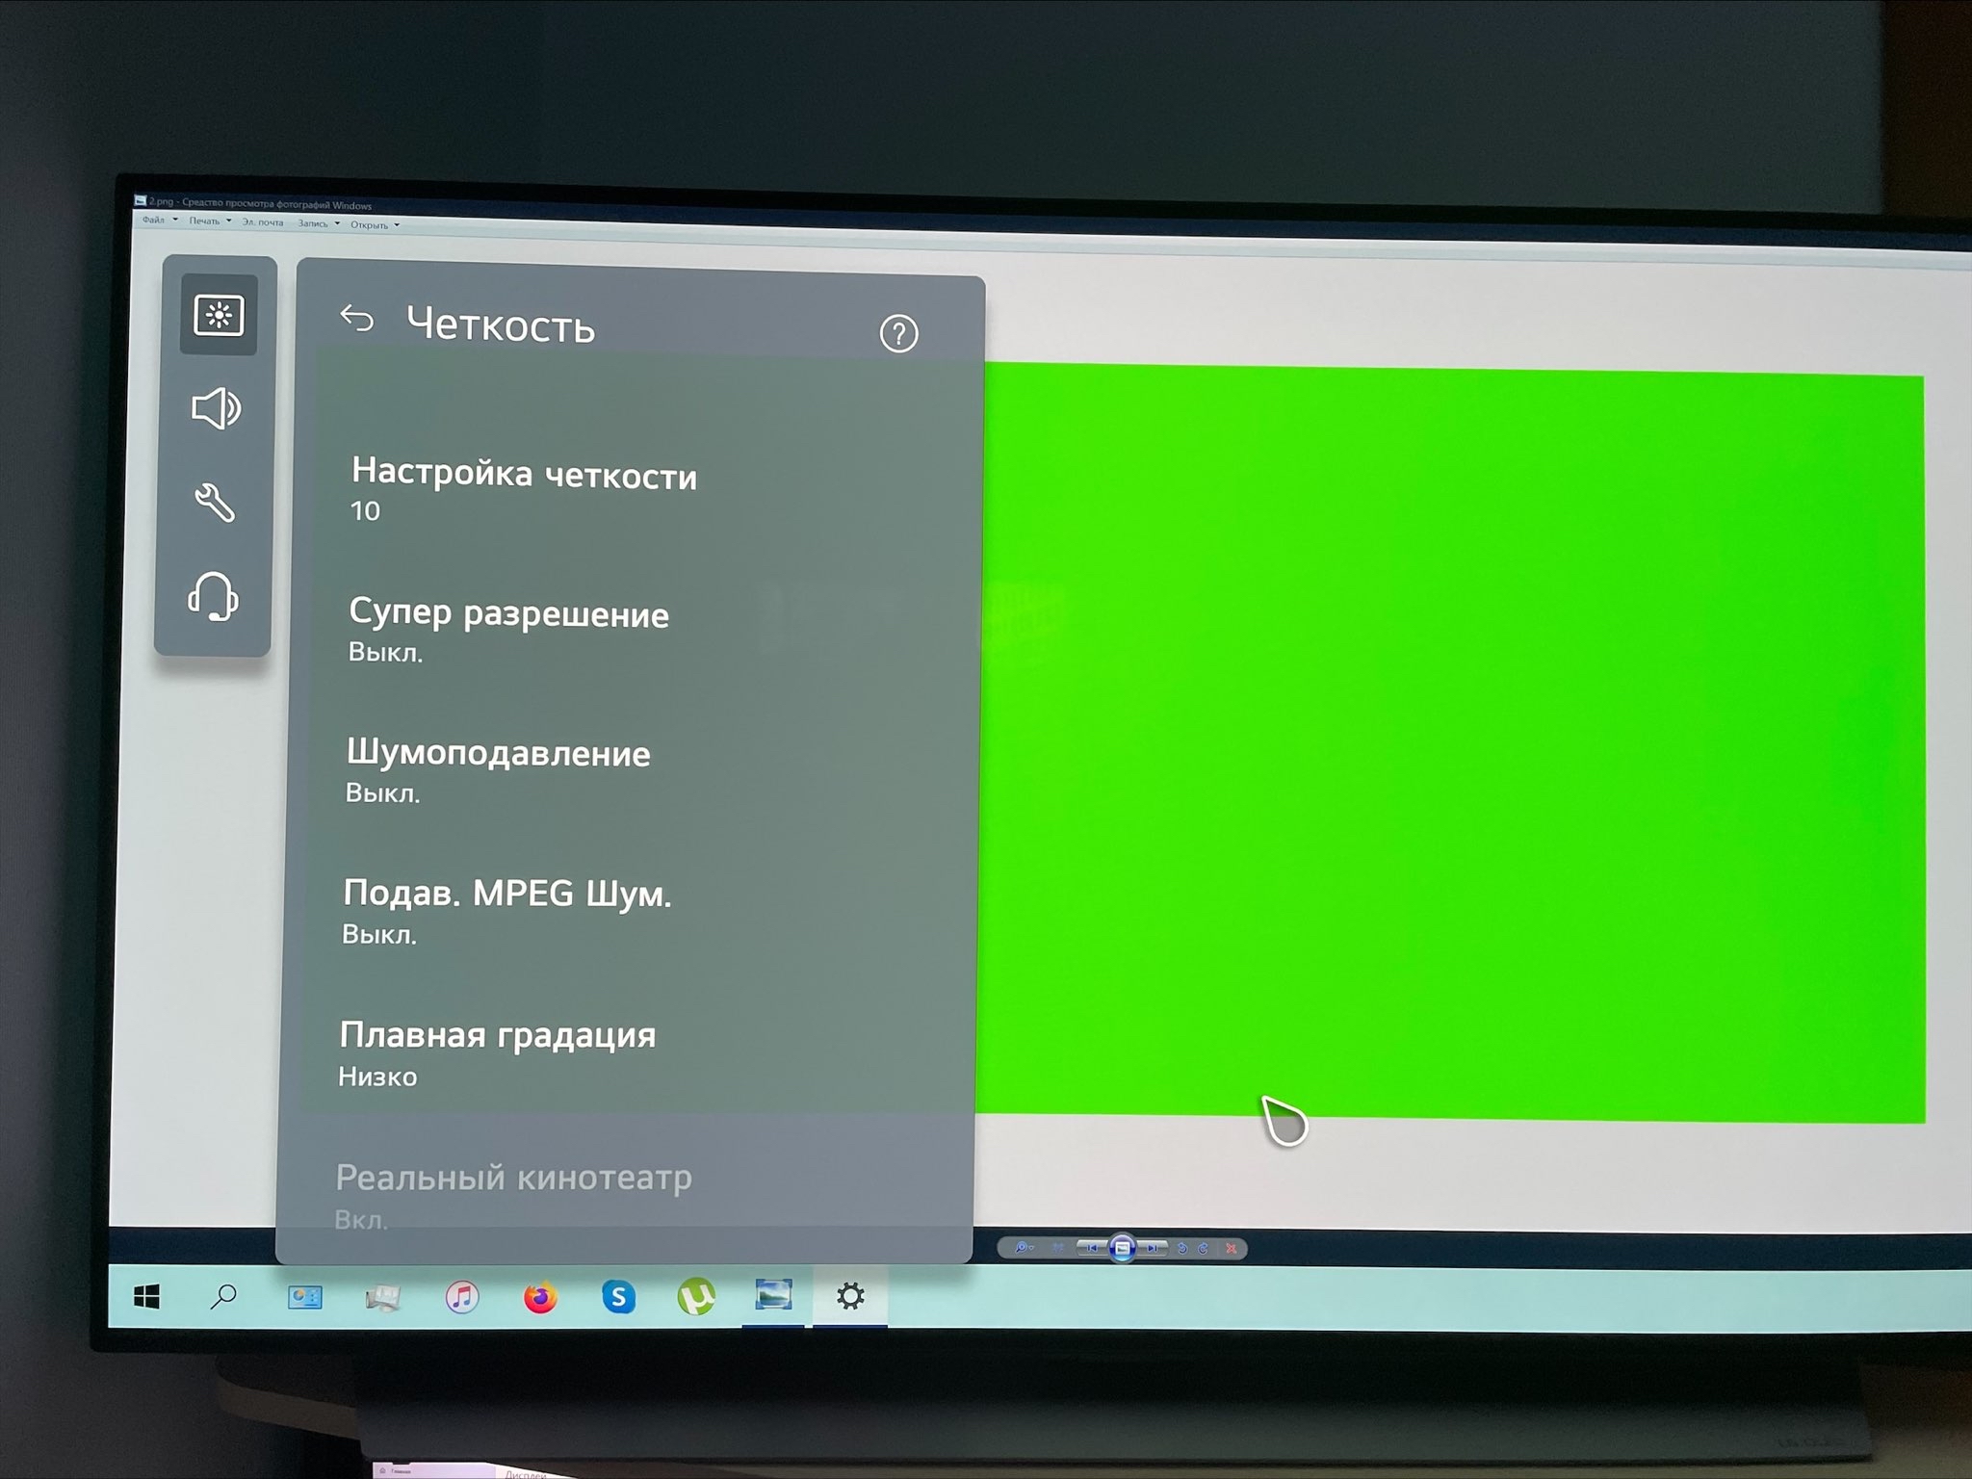
Task: Play slideshow with center round button
Action: click(1122, 1248)
